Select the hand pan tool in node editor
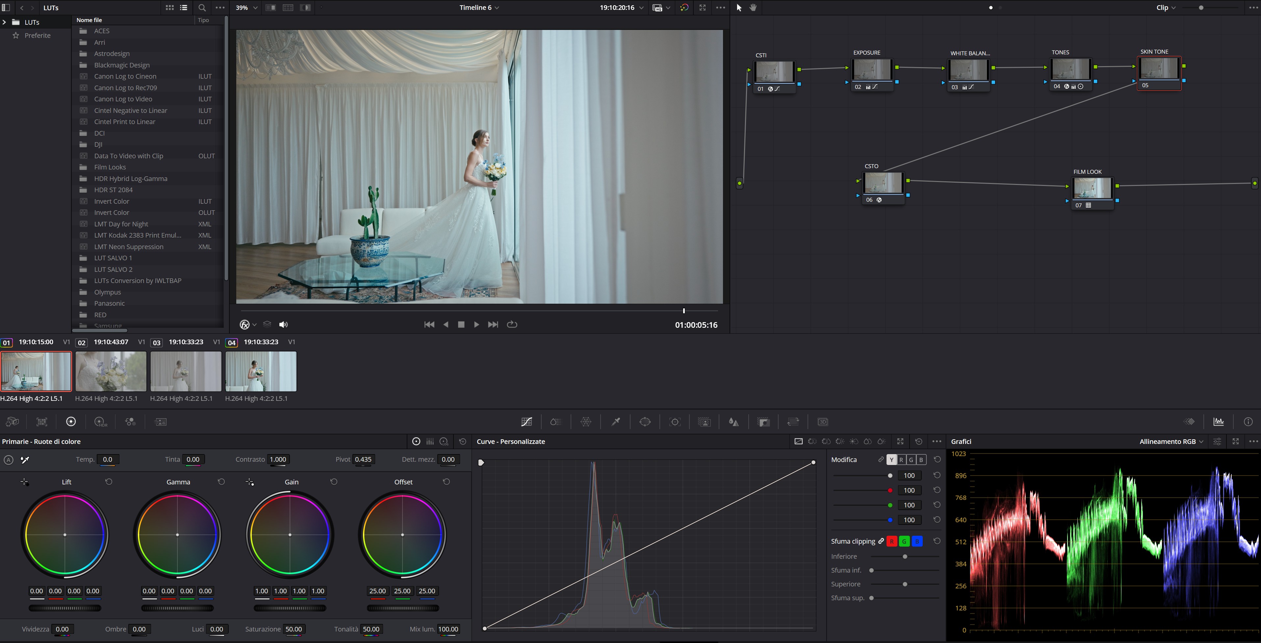The height and width of the screenshot is (643, 1261). pyautogui.click(x=753, y=8)
